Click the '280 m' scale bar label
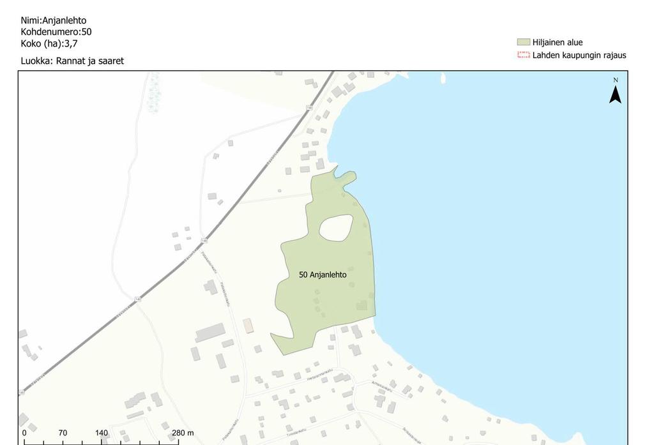This screenshot has width=654, height=445. pos(183,433)
